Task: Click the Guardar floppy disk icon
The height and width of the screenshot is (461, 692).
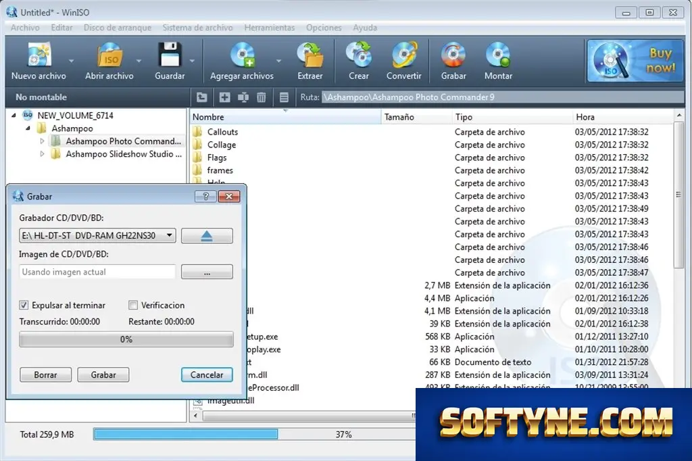Action: [170, 55]
